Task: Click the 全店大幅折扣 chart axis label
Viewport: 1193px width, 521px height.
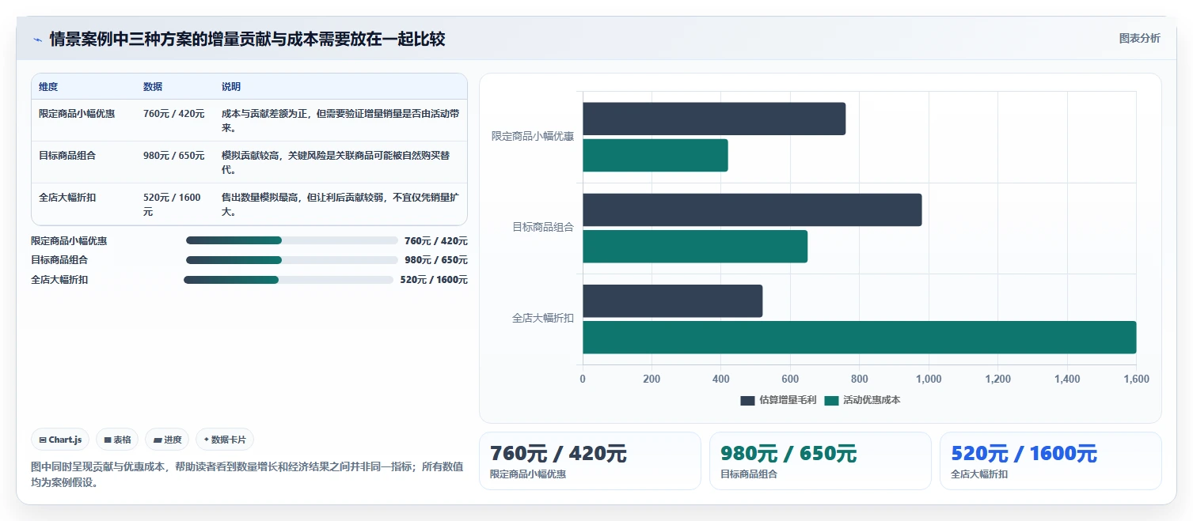Action: (543, 319)
